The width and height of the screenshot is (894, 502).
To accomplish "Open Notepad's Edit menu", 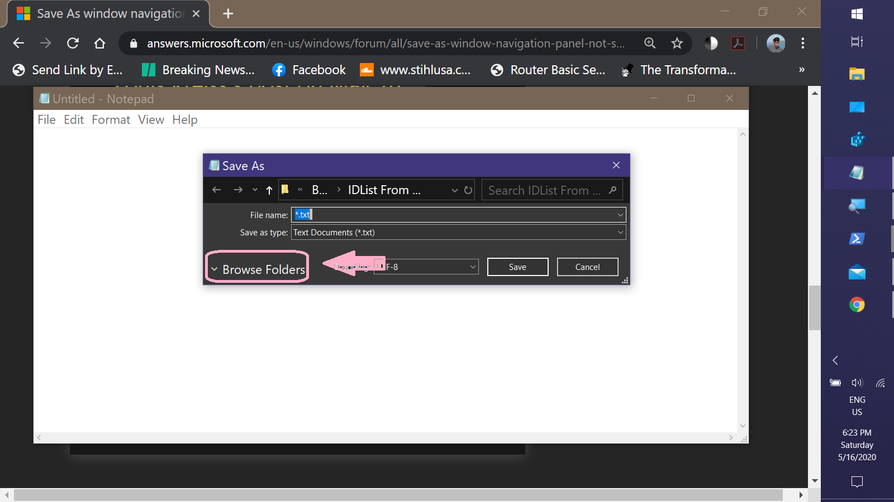I will point(74,119).
